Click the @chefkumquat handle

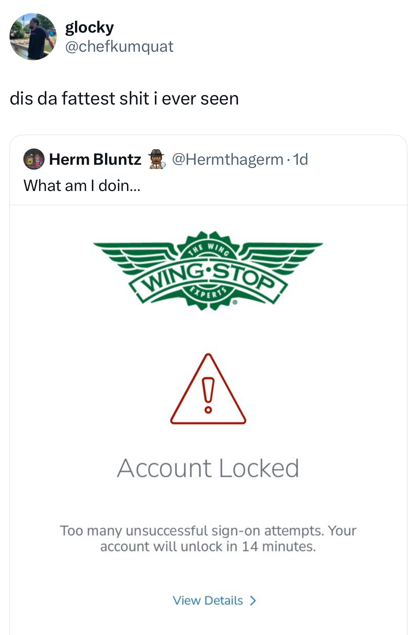tap(119, 46)
